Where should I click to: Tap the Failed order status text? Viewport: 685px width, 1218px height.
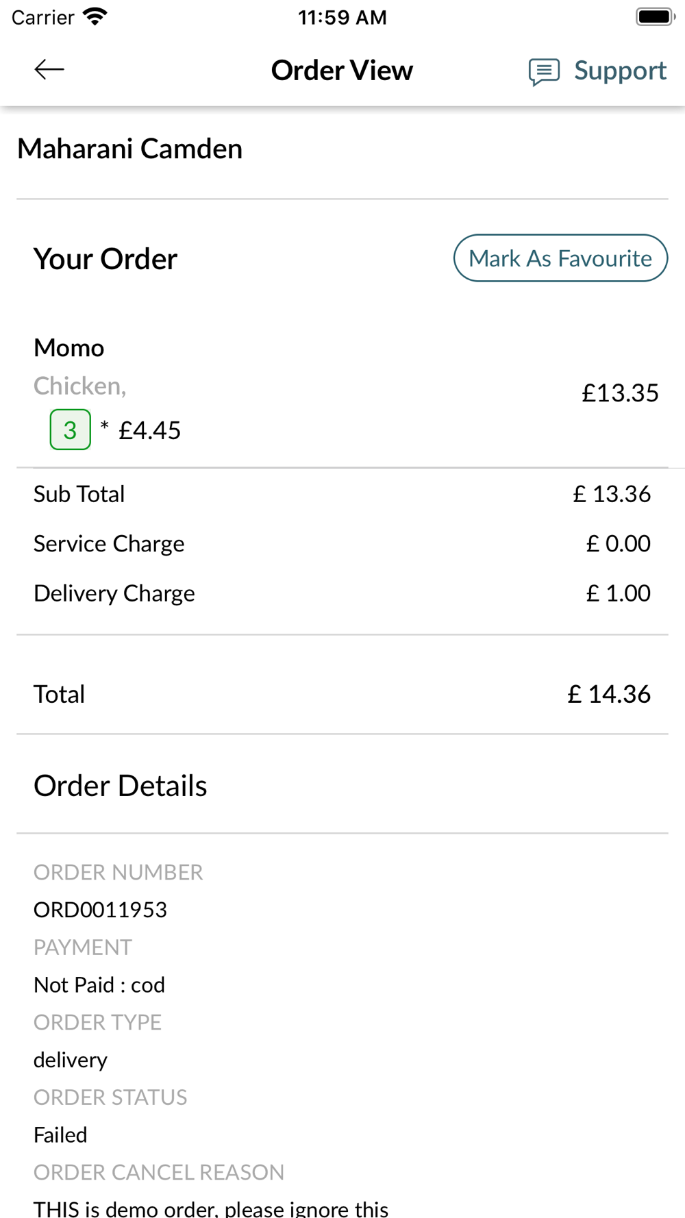pyautogui.click(x=60, y=1135)
